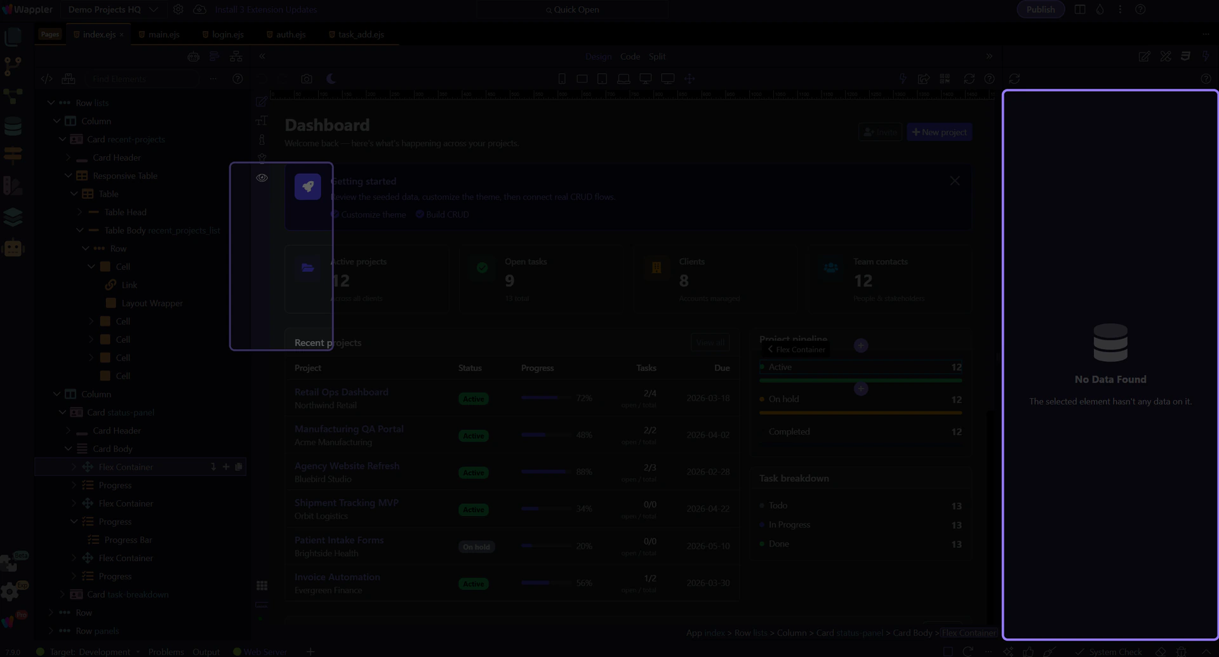Click the Find Elements search field
This screenshot has width=1219, height=657.
143,79
